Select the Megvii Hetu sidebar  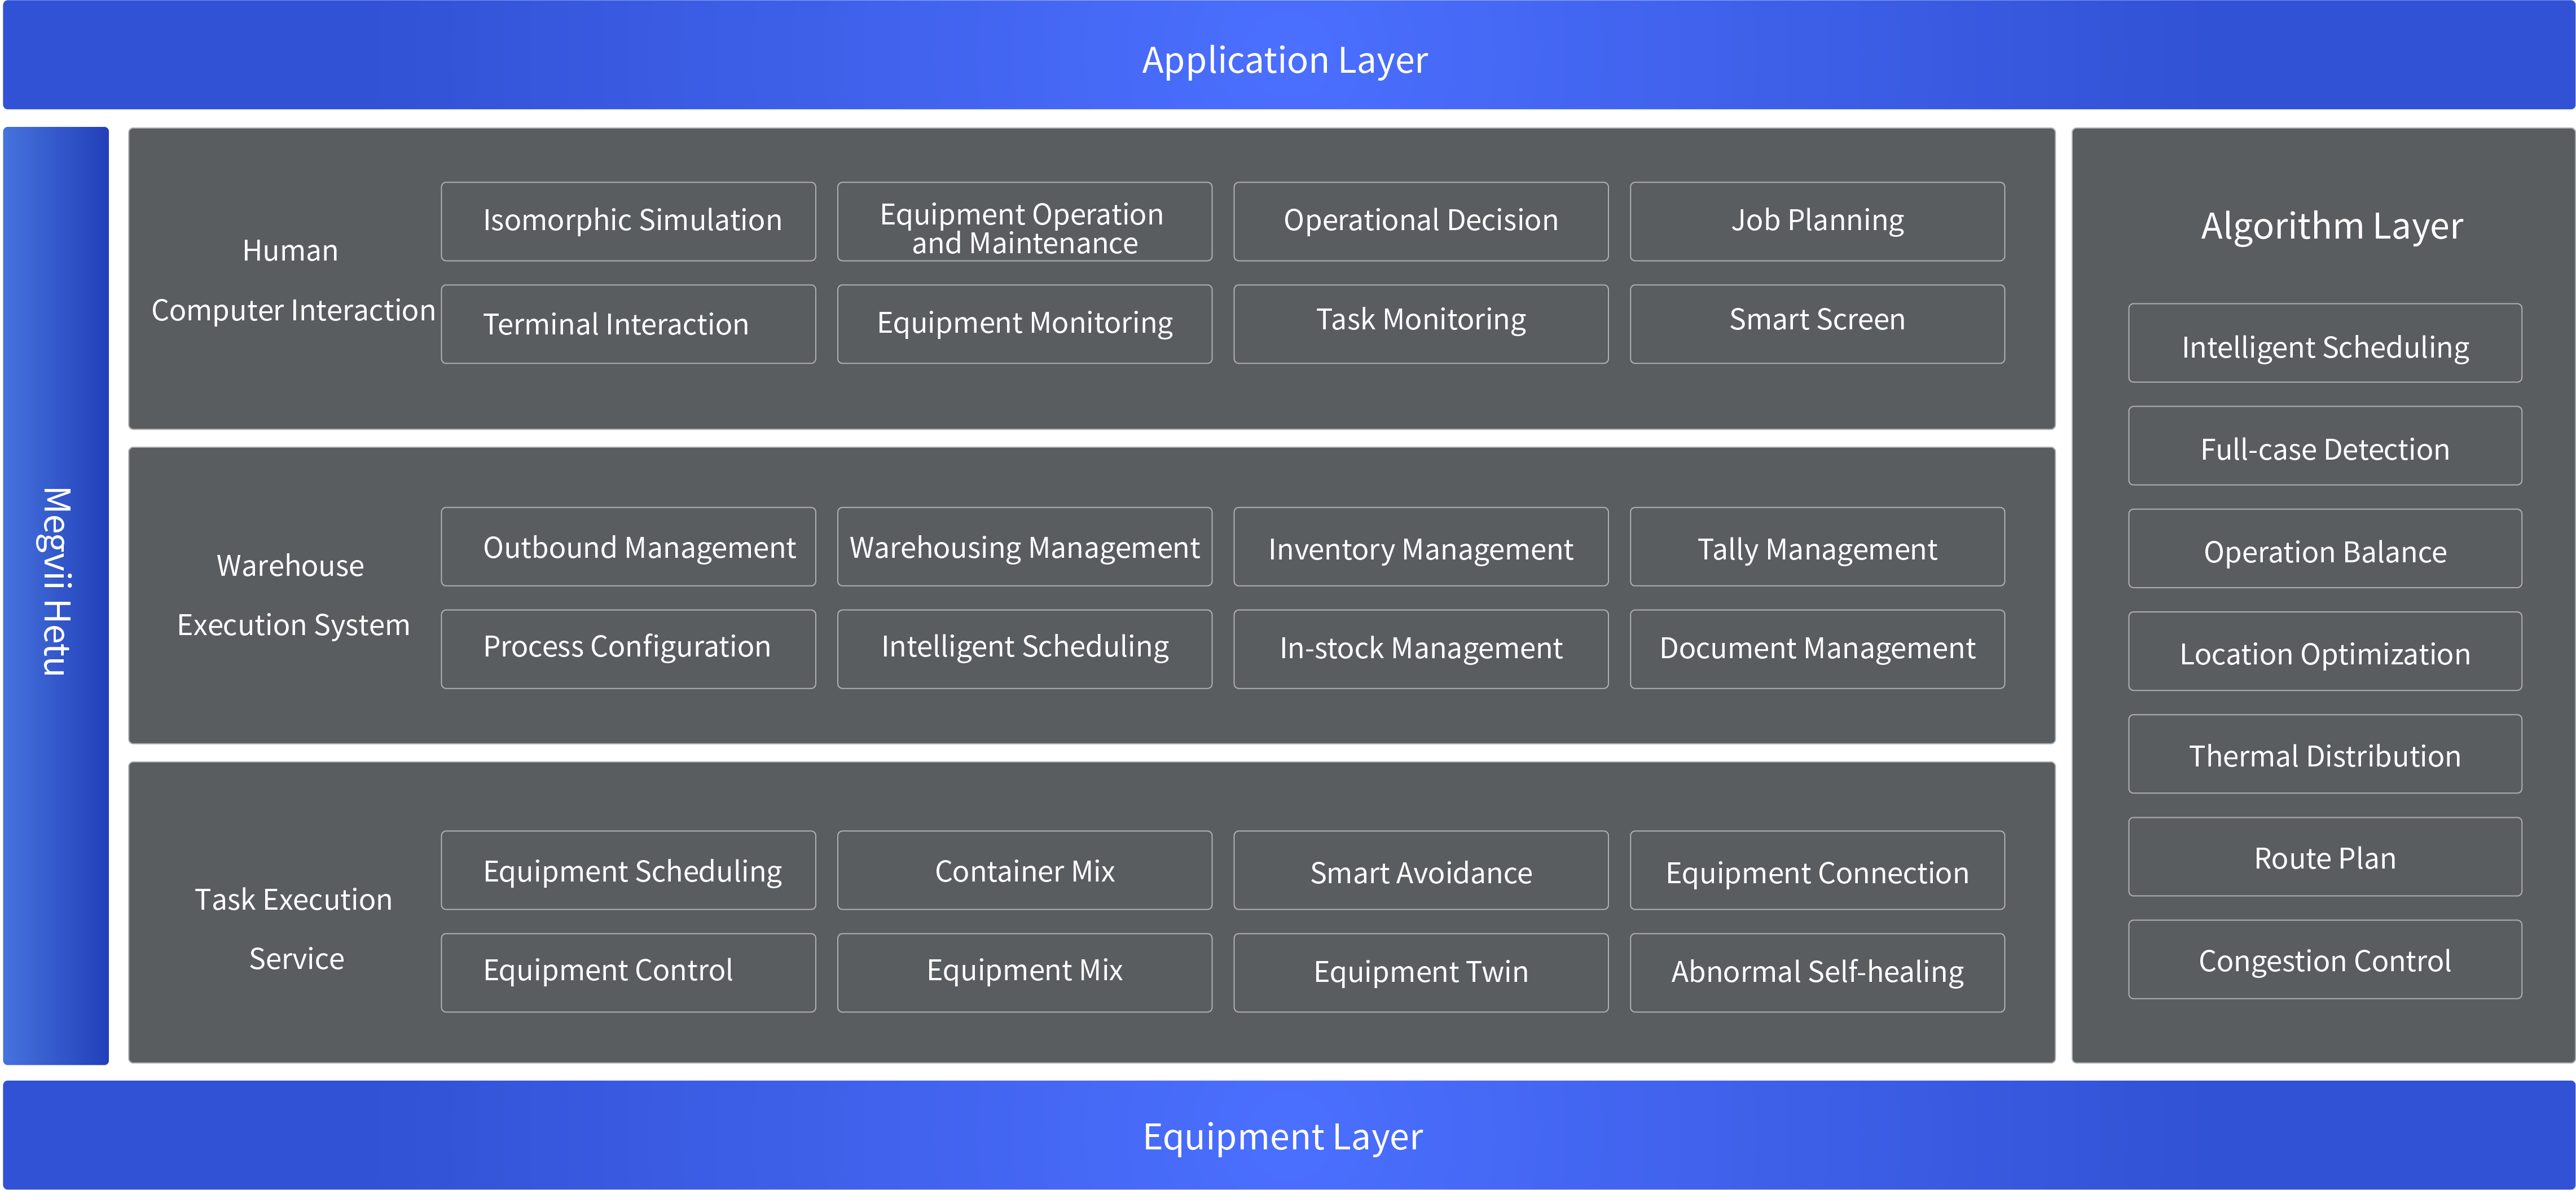56,595
